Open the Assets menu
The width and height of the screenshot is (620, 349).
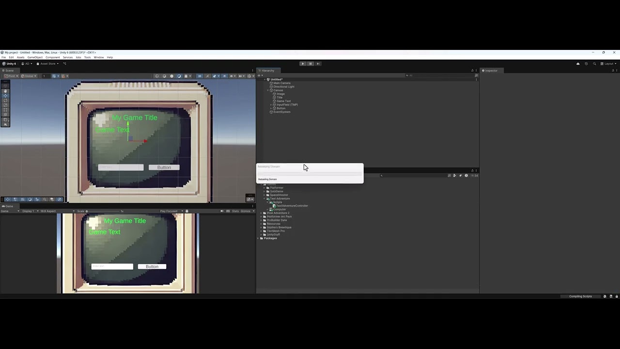tap(20, 57)
